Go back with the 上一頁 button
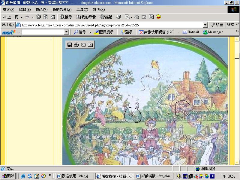Viewport: 240px width, 180px height. point(10,17)
